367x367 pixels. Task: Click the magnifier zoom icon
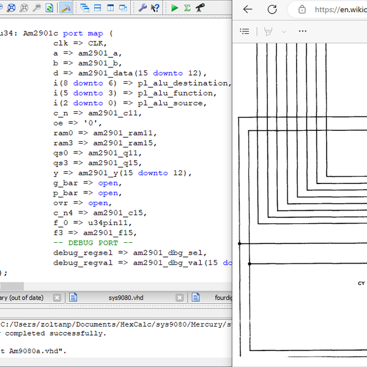(x=37, y=9)
